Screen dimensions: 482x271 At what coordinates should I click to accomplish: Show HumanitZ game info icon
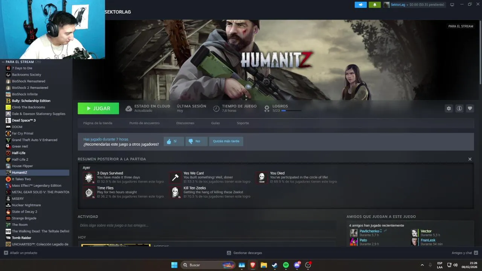coord(459,108)
